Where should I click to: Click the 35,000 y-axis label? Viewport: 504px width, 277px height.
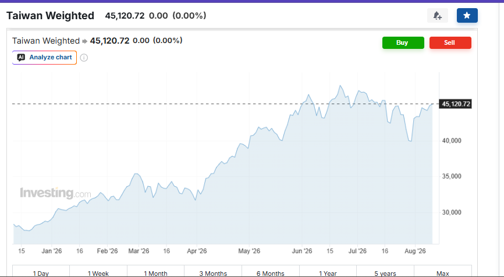451,176
